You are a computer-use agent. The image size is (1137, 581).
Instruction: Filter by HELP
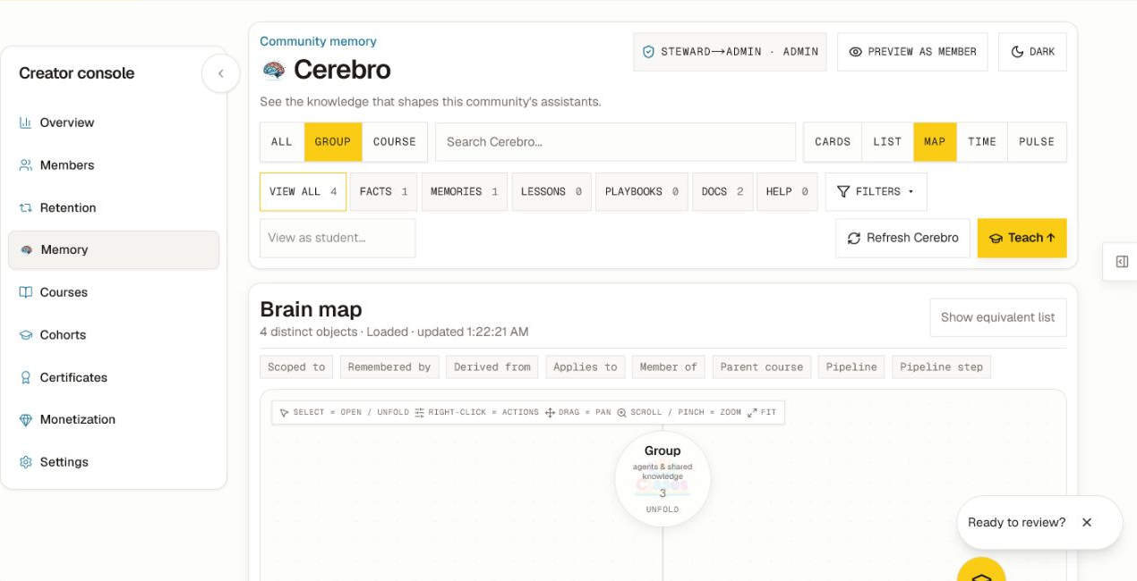pyautogui.click(x=787, y=191)
